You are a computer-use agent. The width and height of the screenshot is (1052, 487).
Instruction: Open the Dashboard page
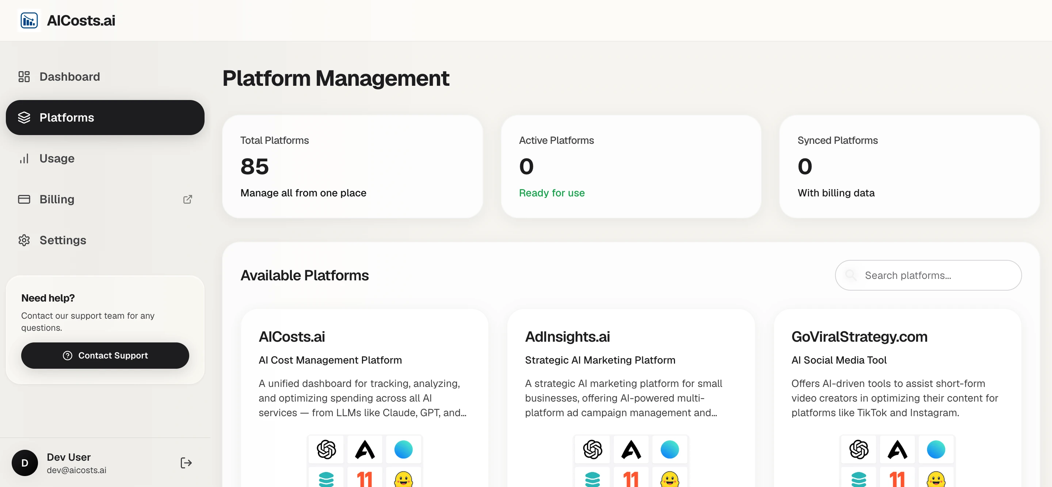pyautogui.click(x=105, y=77)
